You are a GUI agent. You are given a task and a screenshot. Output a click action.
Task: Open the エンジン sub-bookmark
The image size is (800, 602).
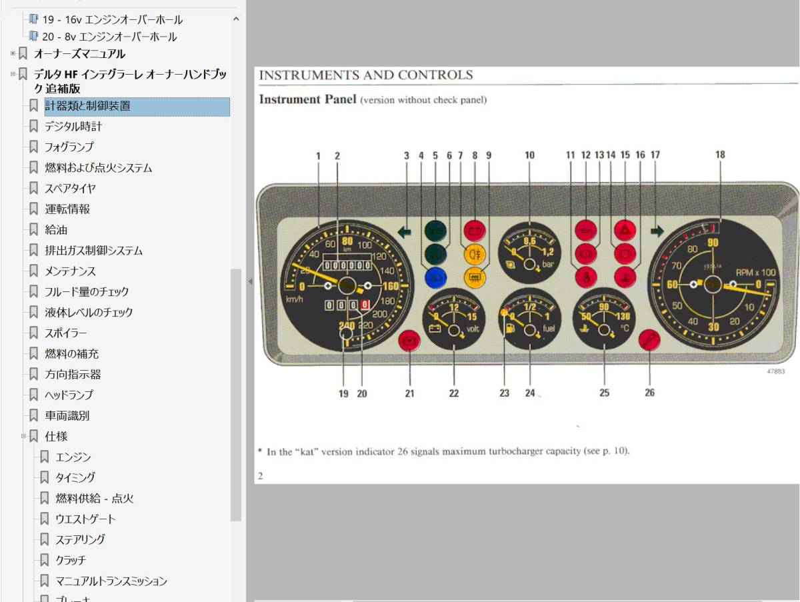click(73, 457)
